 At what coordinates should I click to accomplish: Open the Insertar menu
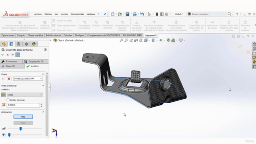tap(64, 14)
